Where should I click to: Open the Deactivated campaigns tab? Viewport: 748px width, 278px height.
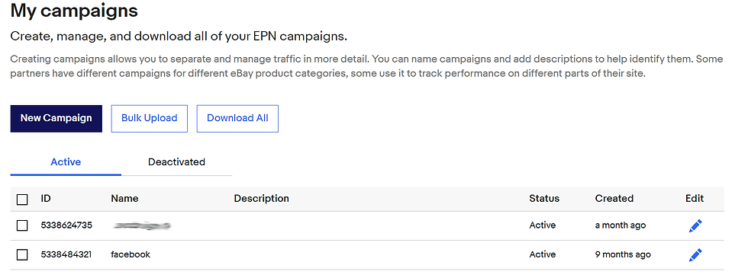click(x=176, y=162)
